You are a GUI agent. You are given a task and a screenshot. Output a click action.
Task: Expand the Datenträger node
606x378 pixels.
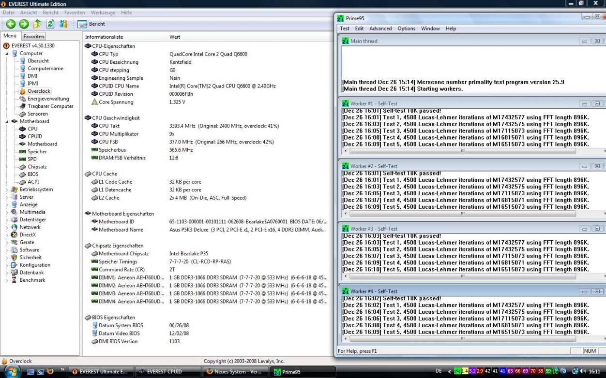point(7,219)
